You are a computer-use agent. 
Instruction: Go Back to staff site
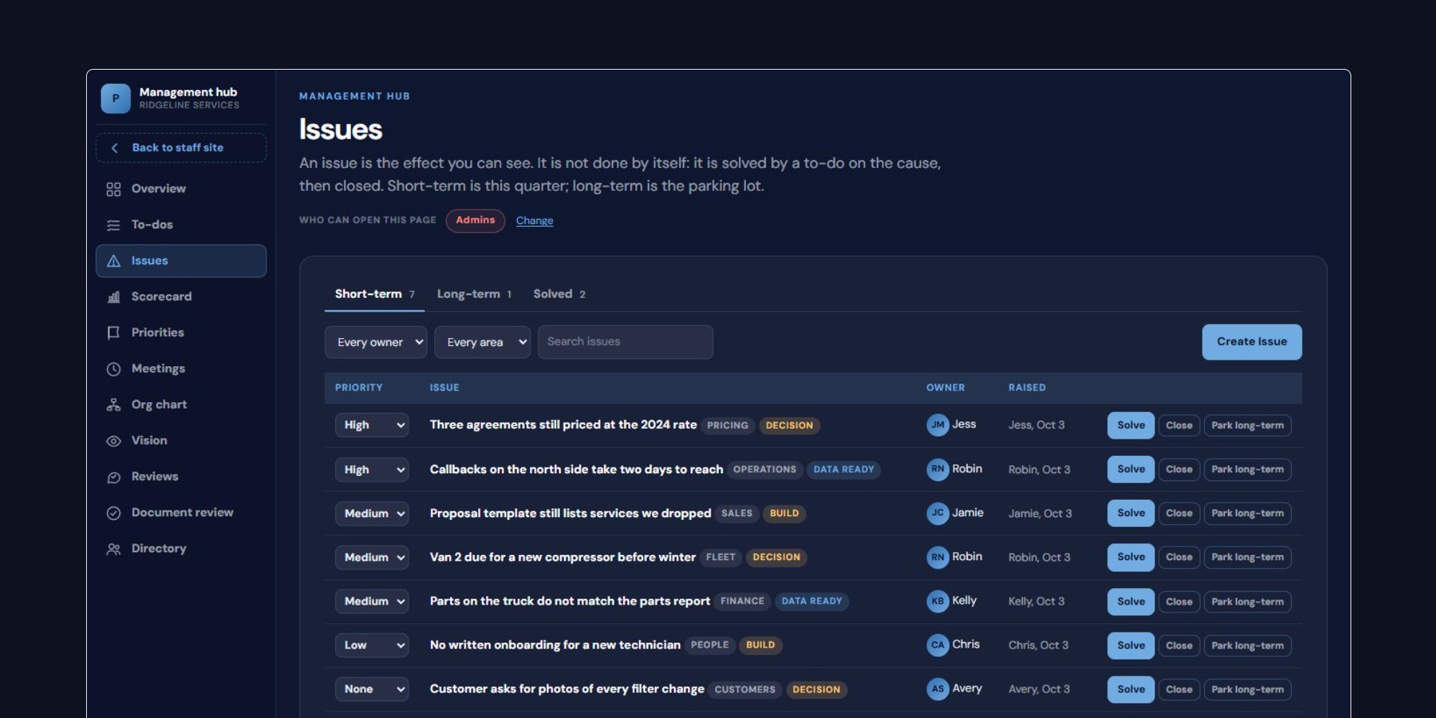click(x=181, y=148)
